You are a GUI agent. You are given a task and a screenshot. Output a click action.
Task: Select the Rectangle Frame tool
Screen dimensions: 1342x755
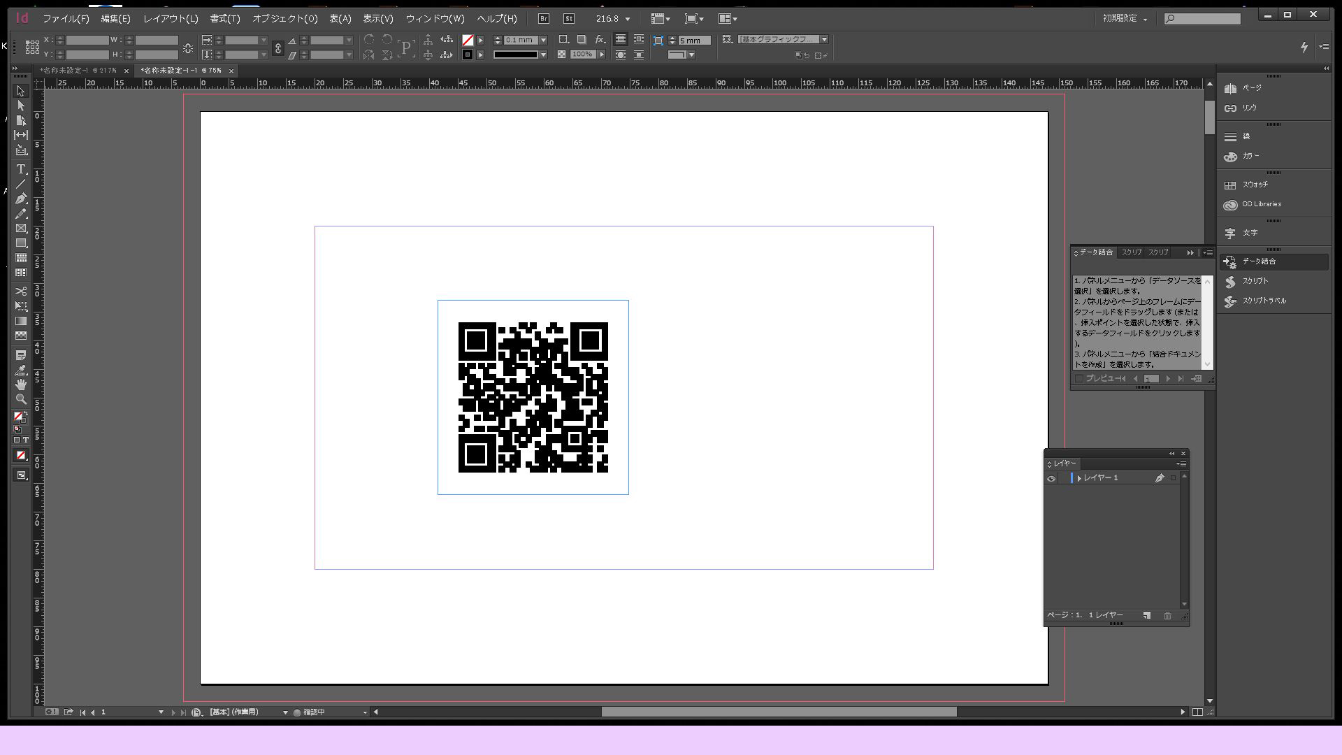[x=21, y=229]
